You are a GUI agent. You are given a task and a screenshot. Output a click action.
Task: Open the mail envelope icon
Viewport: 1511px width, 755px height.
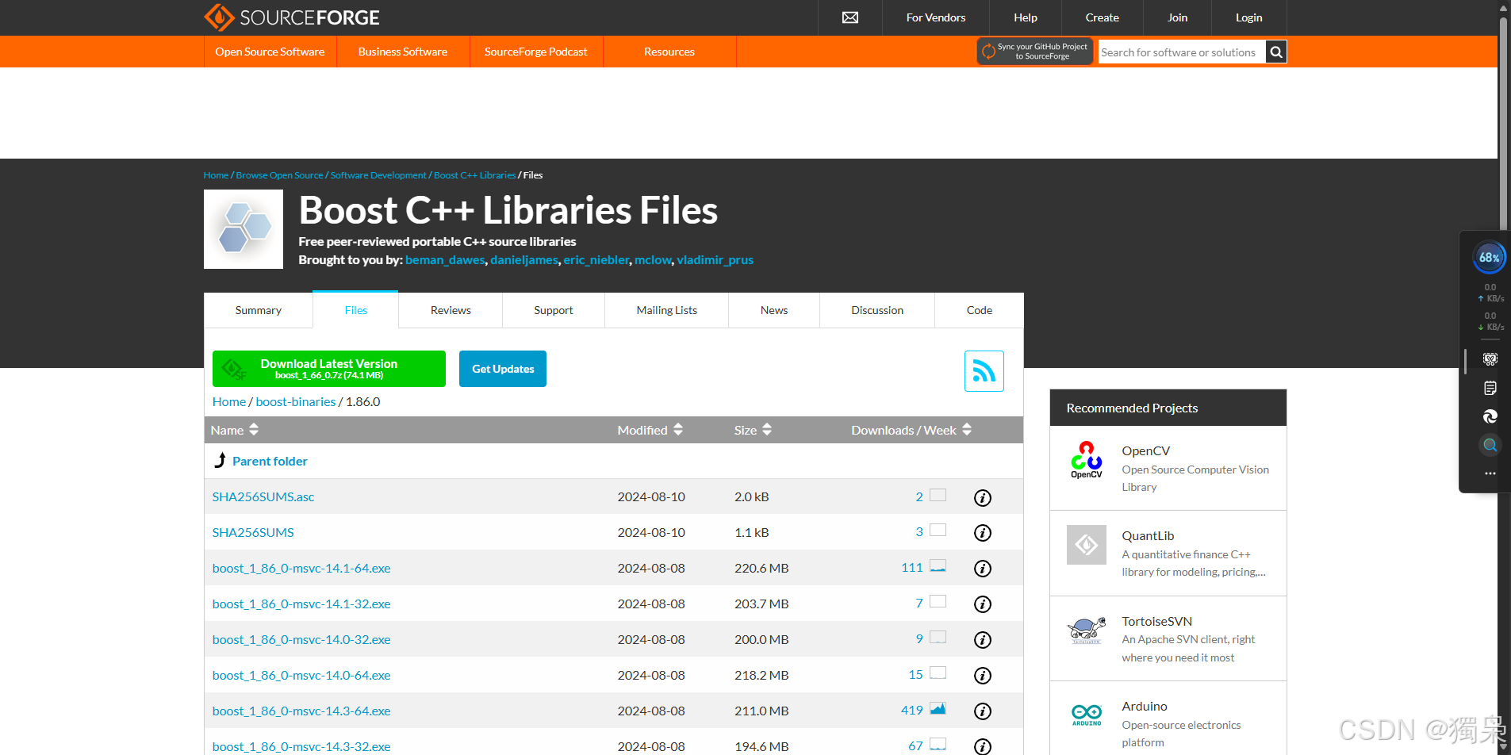click(849, 17)
